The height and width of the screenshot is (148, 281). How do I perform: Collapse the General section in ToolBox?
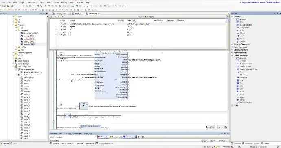[x=232, y=17]
